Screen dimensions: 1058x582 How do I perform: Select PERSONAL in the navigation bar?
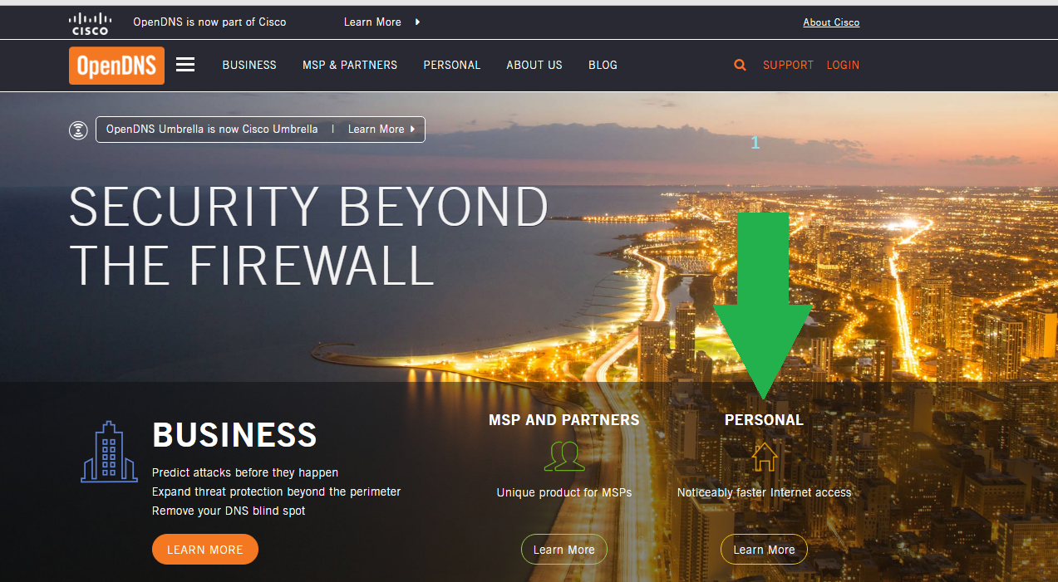452,65
